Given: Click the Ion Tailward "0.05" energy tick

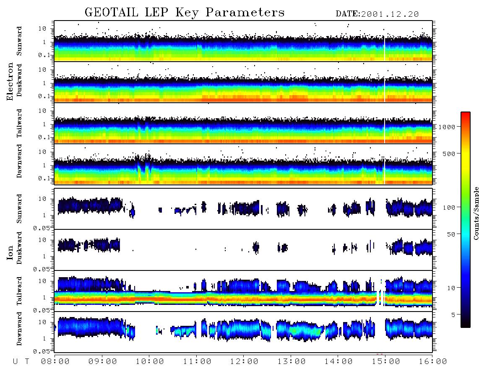Looking at the screenshot, I should [x=41, y=310].
